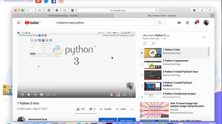Open the YouTube apps grid icon

[187, 23]
